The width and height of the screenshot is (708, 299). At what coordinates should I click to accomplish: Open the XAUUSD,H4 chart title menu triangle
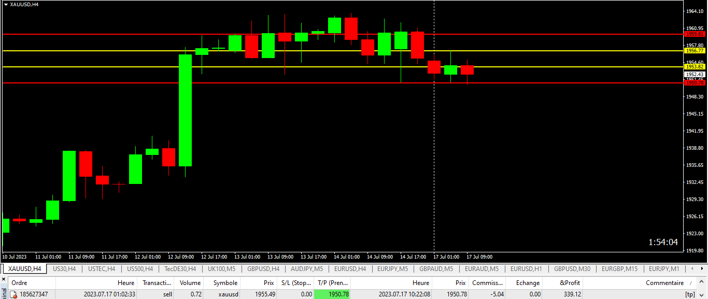5,4
